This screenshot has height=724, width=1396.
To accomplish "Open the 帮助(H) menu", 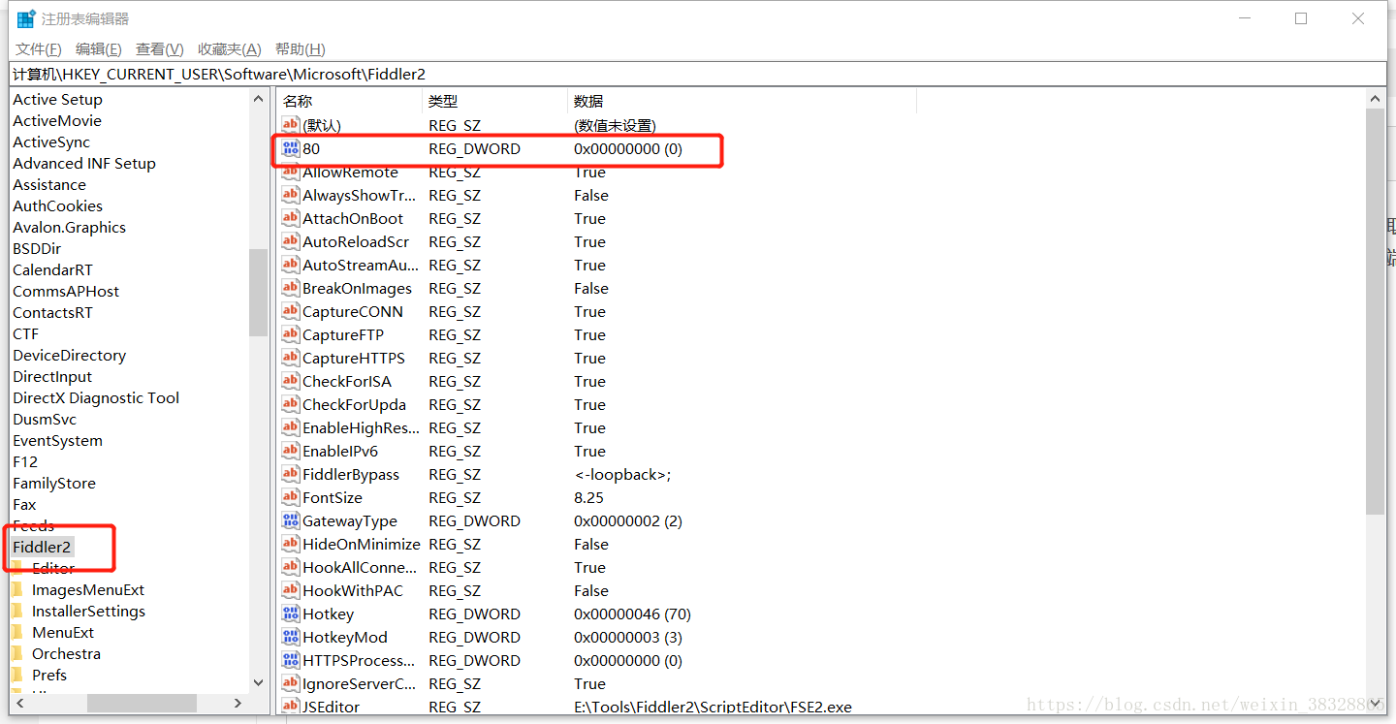I will [x=301, y=49].
